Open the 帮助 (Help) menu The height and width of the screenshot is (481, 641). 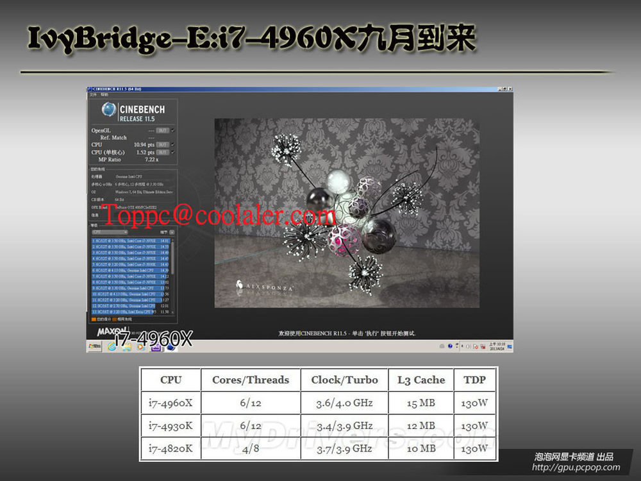tap(104, 94)
